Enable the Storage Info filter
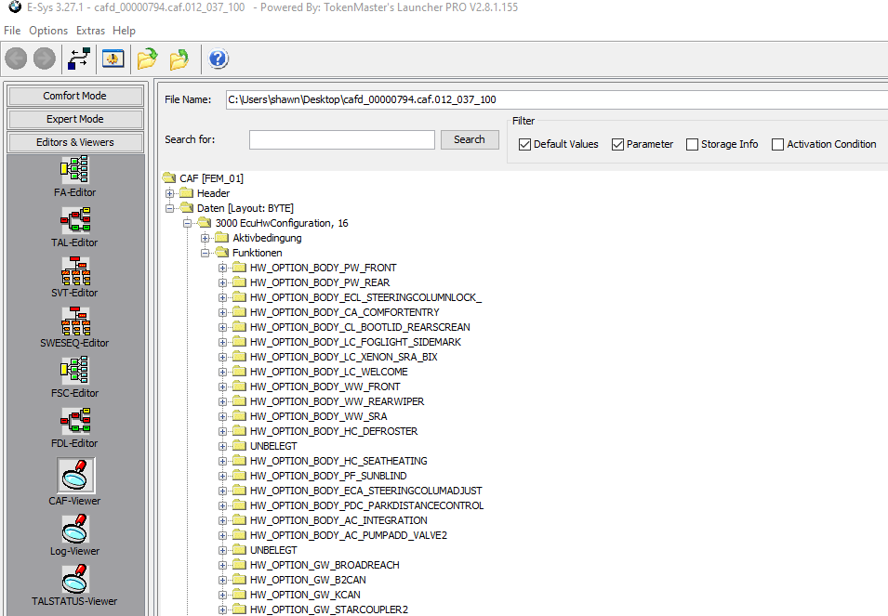The width and height of the screenshot is (888, 616). 692,144
